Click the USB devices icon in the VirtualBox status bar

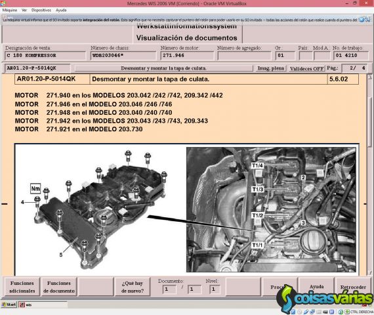pyautogui.click(x=306, y=312)
